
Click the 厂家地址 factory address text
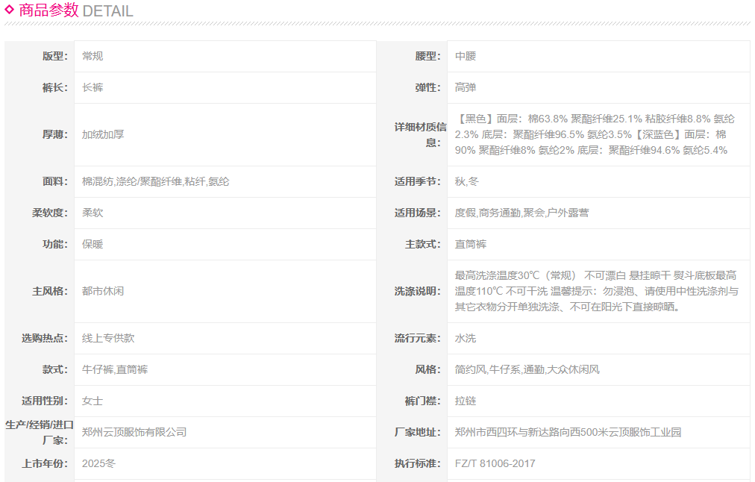568,432
